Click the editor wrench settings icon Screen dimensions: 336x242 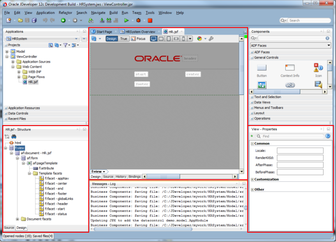pyautogui.click(x=211, y=39)
